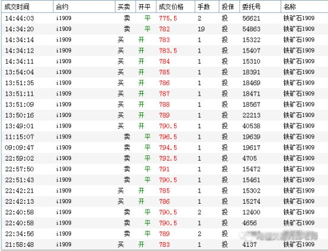Select the trade row at 09:09:47
The width and height of the screenshot is (328, 251).
pyautogui.click(x=165, y=148)
